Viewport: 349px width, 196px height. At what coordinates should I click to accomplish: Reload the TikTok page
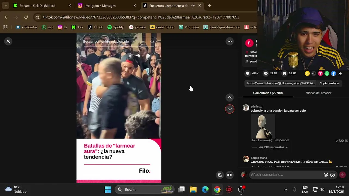pos(26,17)
